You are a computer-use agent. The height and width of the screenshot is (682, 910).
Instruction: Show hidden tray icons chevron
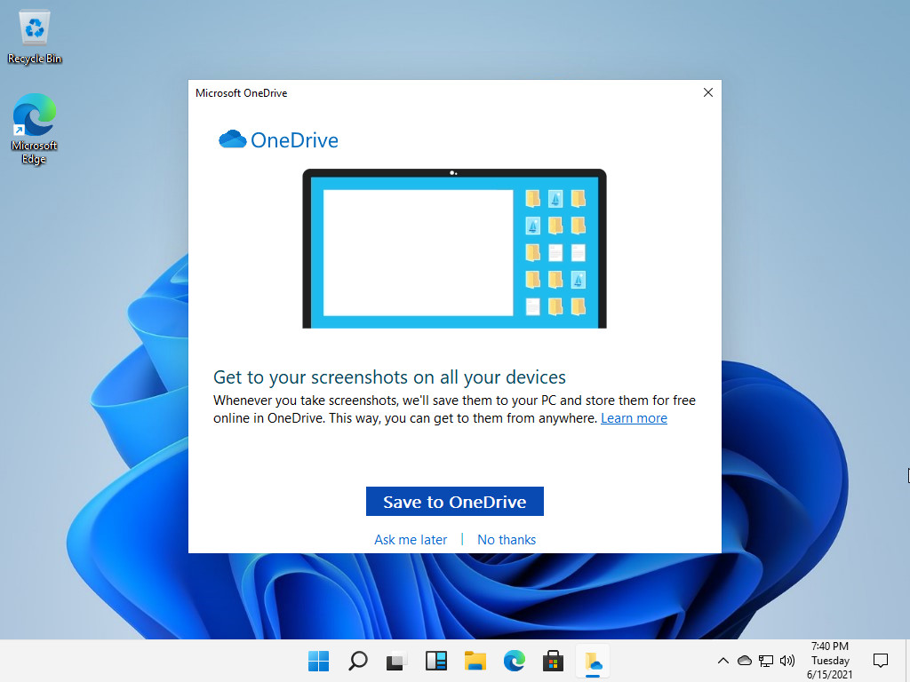point(723,661)
